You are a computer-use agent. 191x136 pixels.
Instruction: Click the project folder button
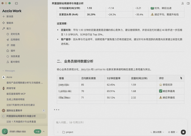pos(67,132)
